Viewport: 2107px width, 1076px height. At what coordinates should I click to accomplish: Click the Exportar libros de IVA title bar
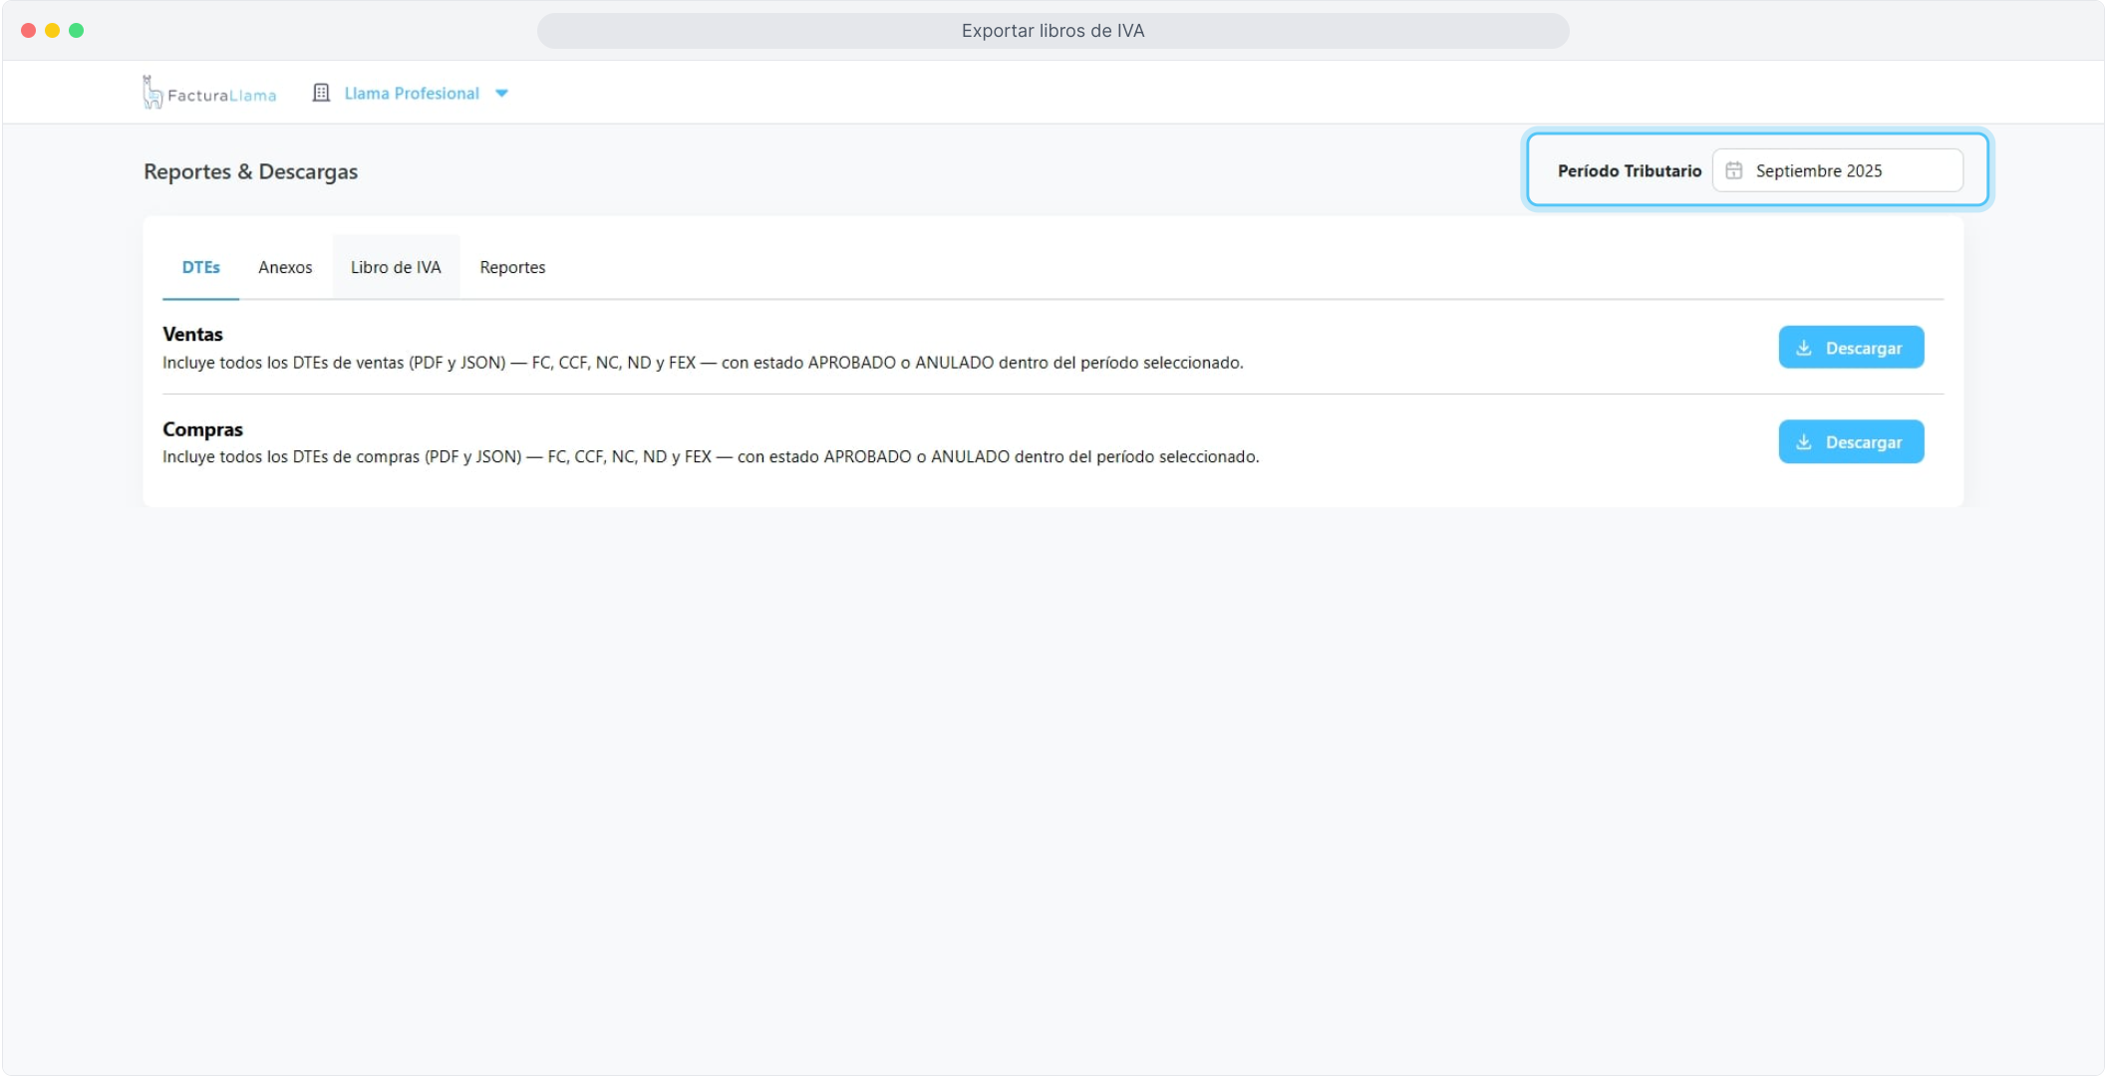click(1053, 31)
